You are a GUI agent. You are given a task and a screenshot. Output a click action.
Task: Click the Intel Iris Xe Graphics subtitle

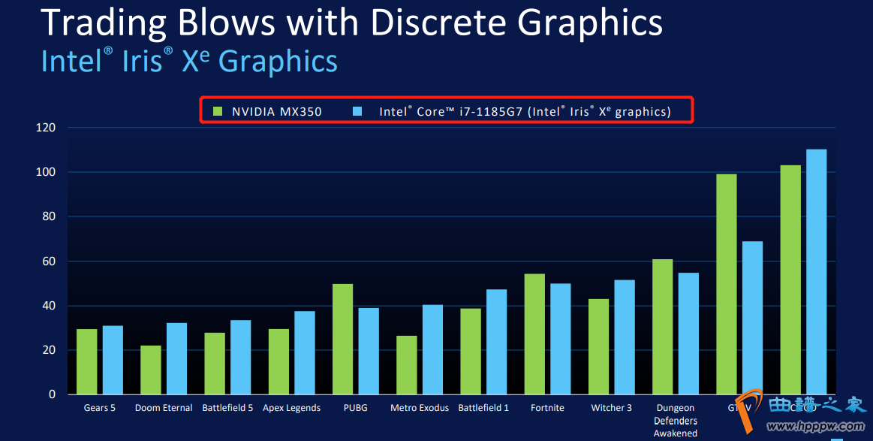pyautogui.click(x=189, y=61)
